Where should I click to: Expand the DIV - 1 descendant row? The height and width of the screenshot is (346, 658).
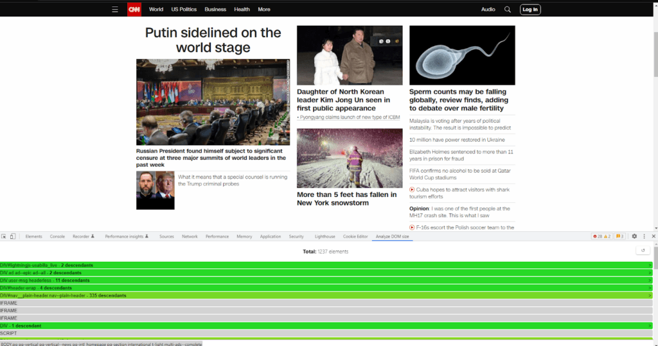(326, 325)
